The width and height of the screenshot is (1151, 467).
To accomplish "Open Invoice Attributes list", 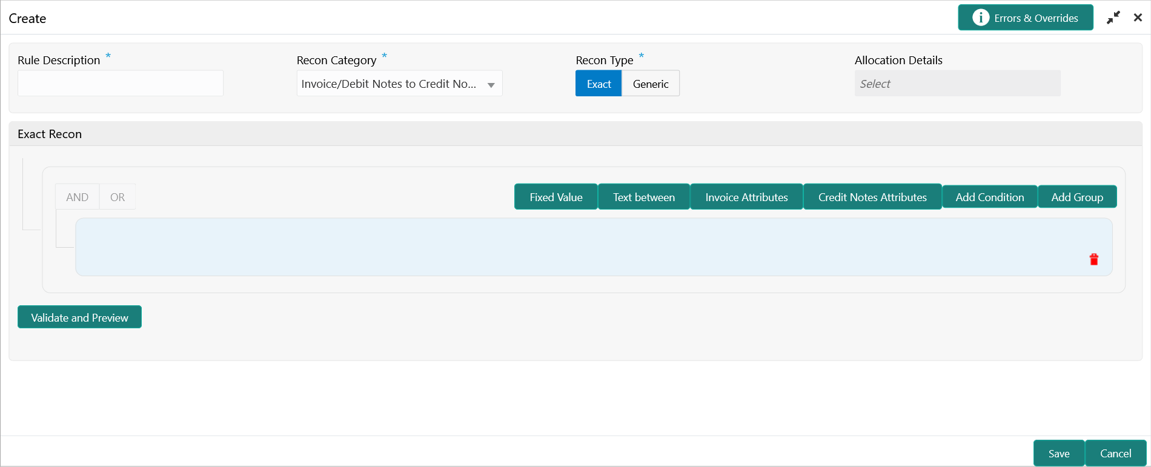I will 746,197.
